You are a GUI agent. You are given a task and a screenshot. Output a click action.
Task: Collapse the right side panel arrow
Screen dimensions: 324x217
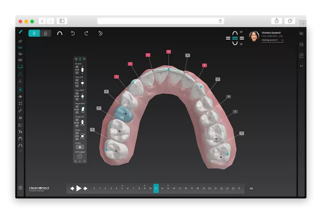(301, 66)
